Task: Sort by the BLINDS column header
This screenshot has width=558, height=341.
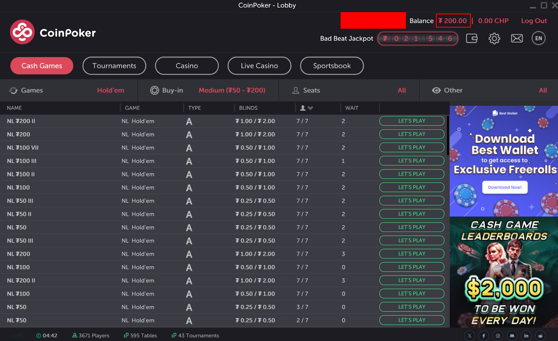Action: (x=248, y=108)
